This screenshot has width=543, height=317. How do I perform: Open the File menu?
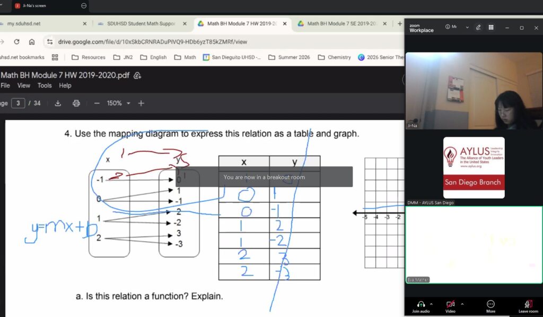tap(5, 85)
